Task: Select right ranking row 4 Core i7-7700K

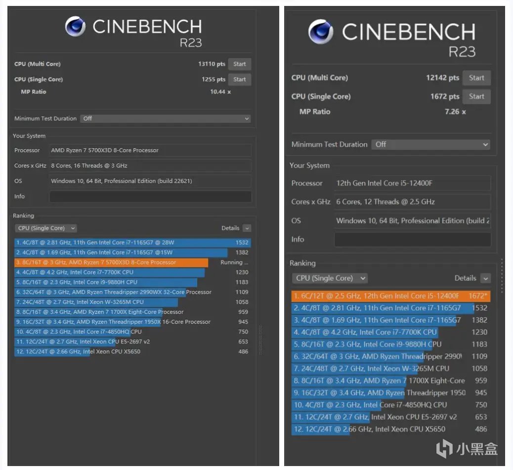Action: point(391,332)
